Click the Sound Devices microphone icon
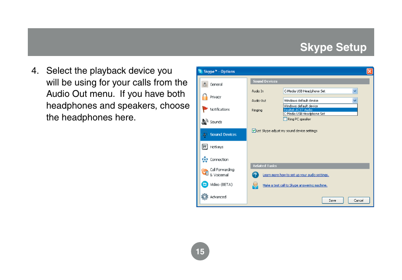The width and height of the screenshot is (402, 280). (205, 134)
